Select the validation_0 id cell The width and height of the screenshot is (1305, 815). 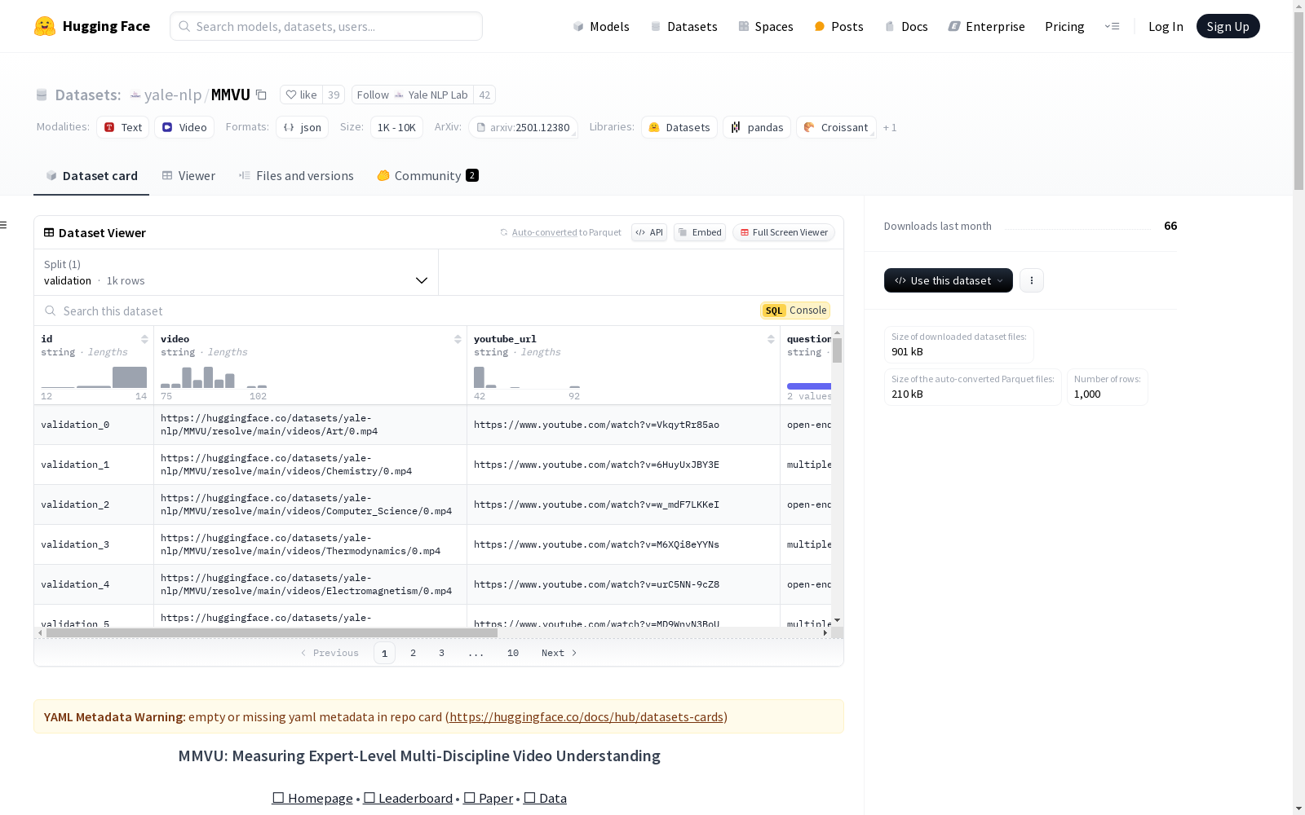click(94, 425)
